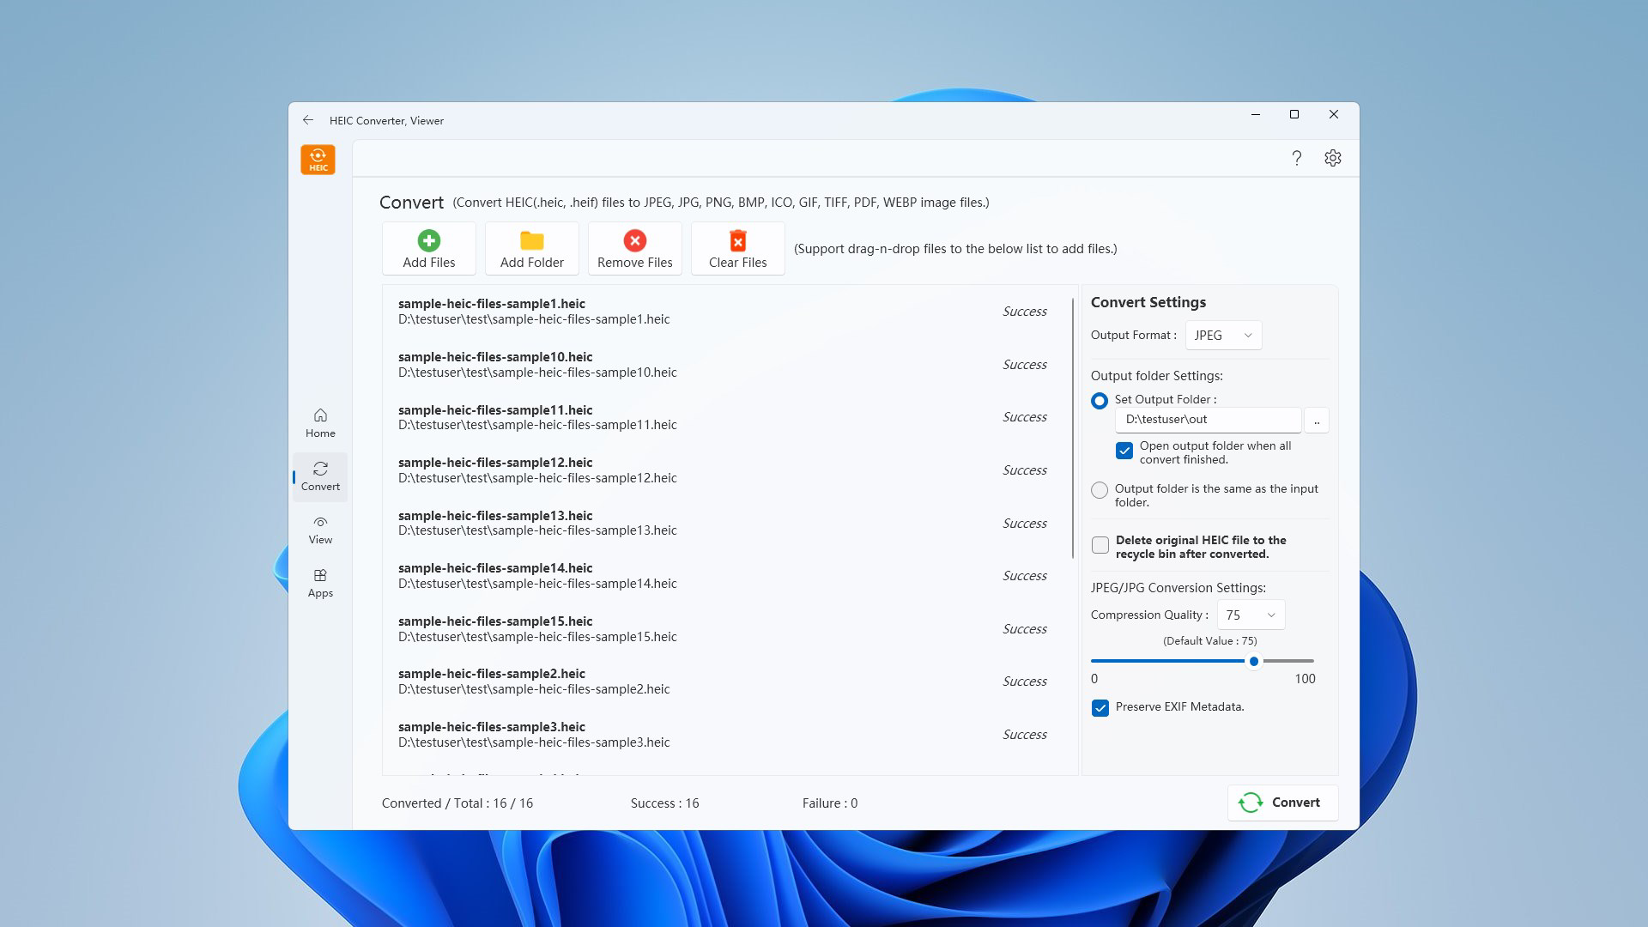
Task: Select sample-heic-files-sample13.heic row
Action: (x=726, y=524)
